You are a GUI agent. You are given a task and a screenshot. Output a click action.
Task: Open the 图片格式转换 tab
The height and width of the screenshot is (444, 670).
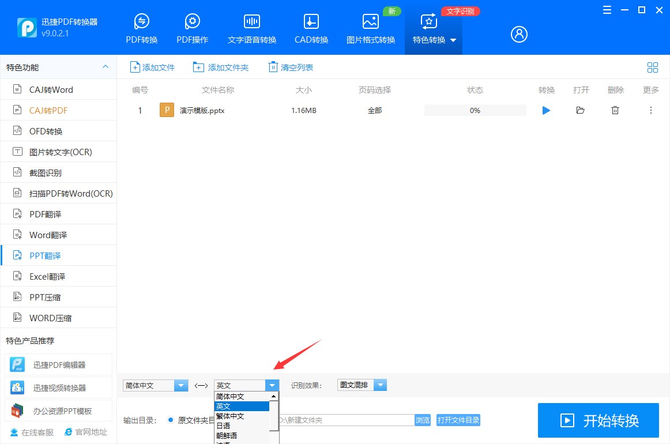point(371,28)
